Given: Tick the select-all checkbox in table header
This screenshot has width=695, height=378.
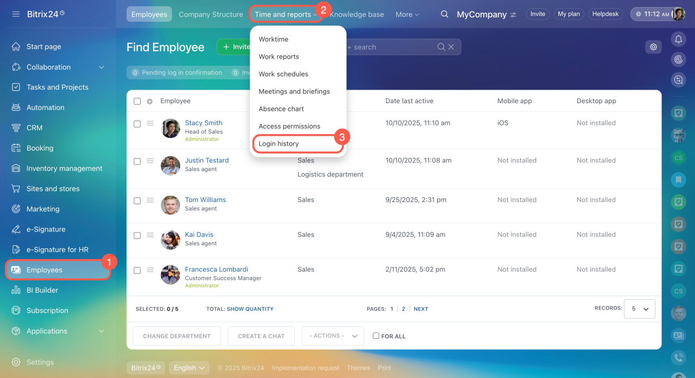Looking at the screenshot, I should click(x=137, y=101).
